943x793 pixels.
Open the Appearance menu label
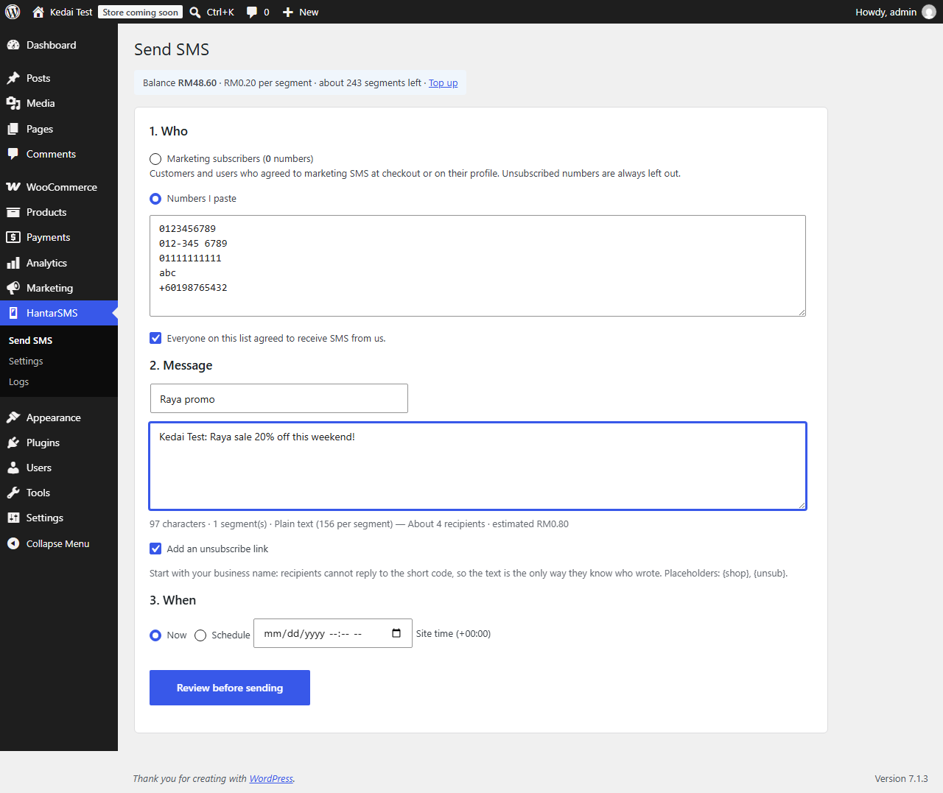tap(54, 417)
